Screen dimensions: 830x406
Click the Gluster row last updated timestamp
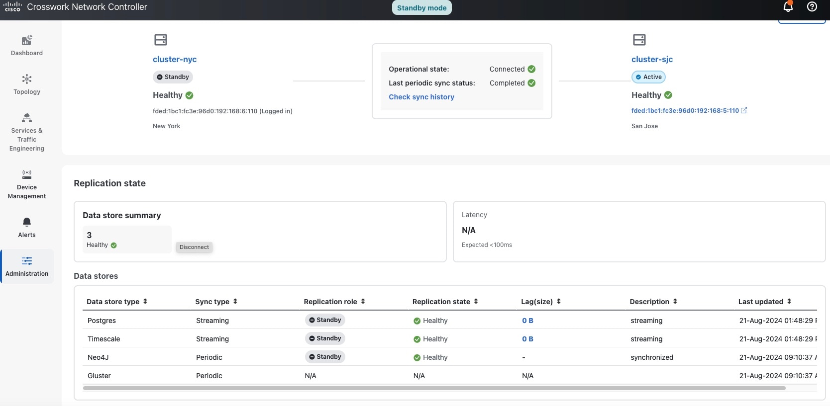[x=778, y=376]
